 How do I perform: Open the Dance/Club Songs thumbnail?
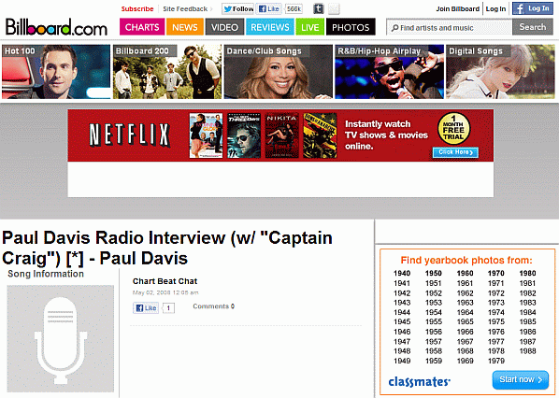(278, 72)
